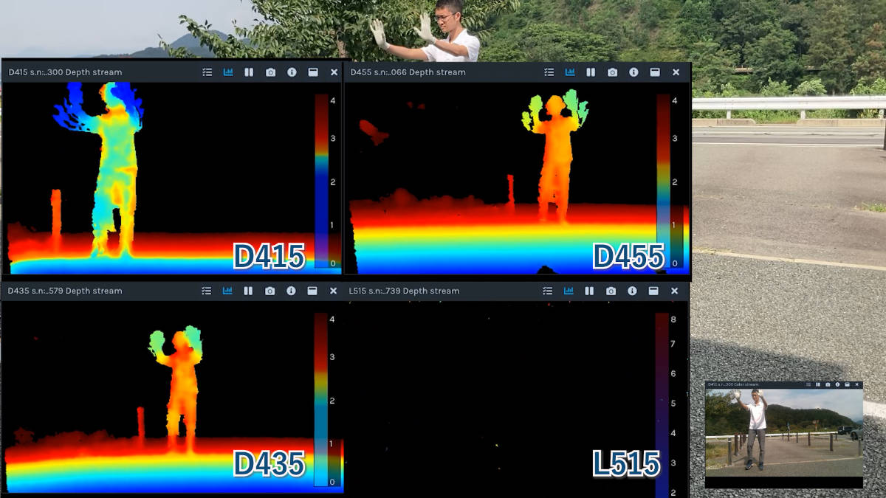Click the 'D415 s.n:..300 Depth stream' title
Viewport: 886px width, 498px height.
pyautogui.click(x=65, y=72)
